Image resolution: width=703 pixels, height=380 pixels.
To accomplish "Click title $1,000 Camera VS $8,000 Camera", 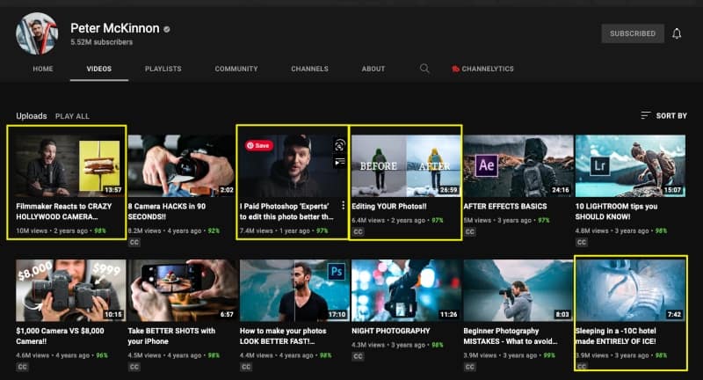I will click(x=60, y=336).
